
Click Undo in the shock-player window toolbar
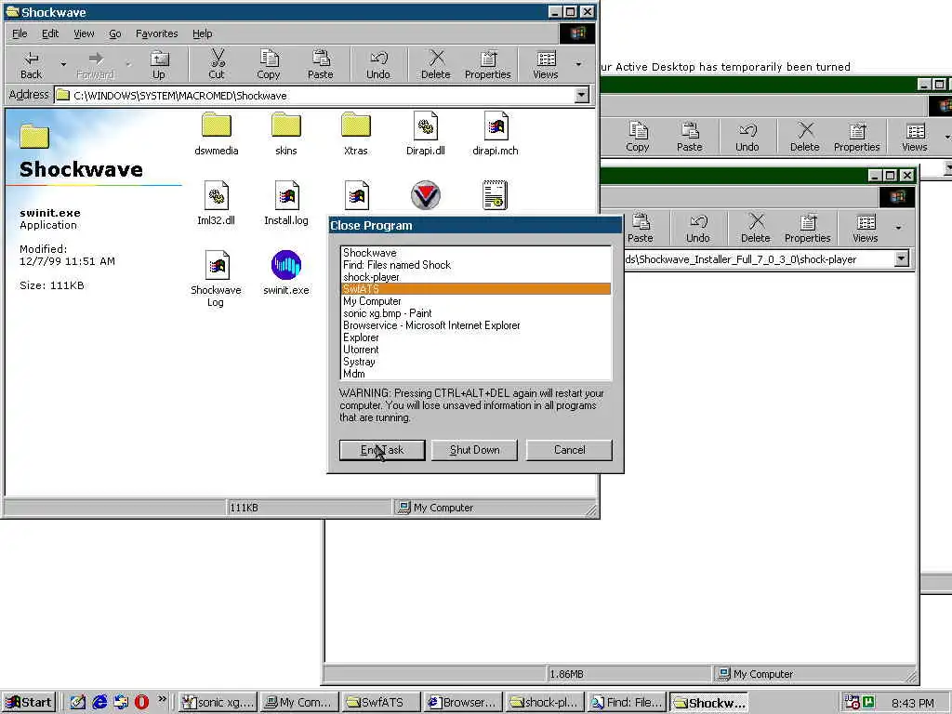697,229
